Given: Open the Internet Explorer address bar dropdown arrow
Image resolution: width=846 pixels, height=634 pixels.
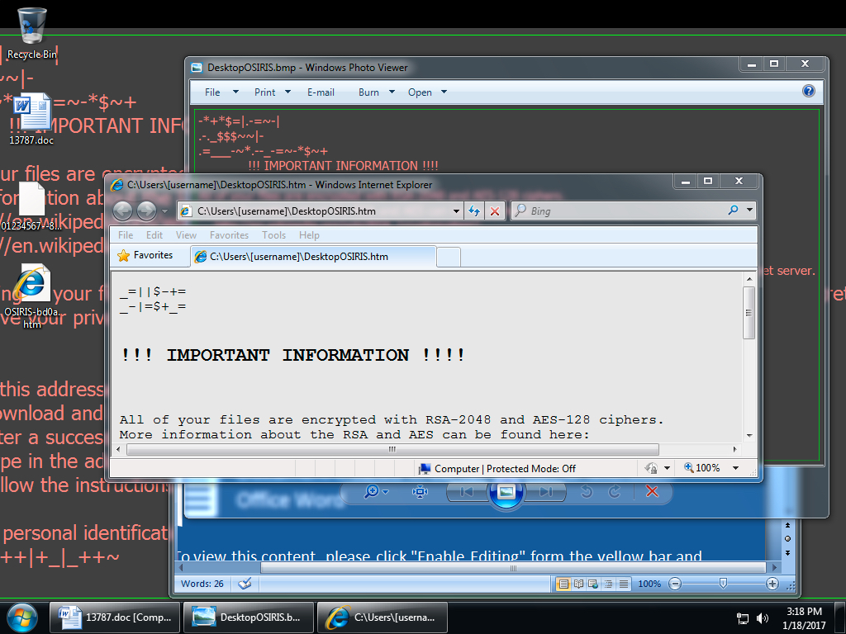Looking at the screenshot, I should click(x=456, y=211).
